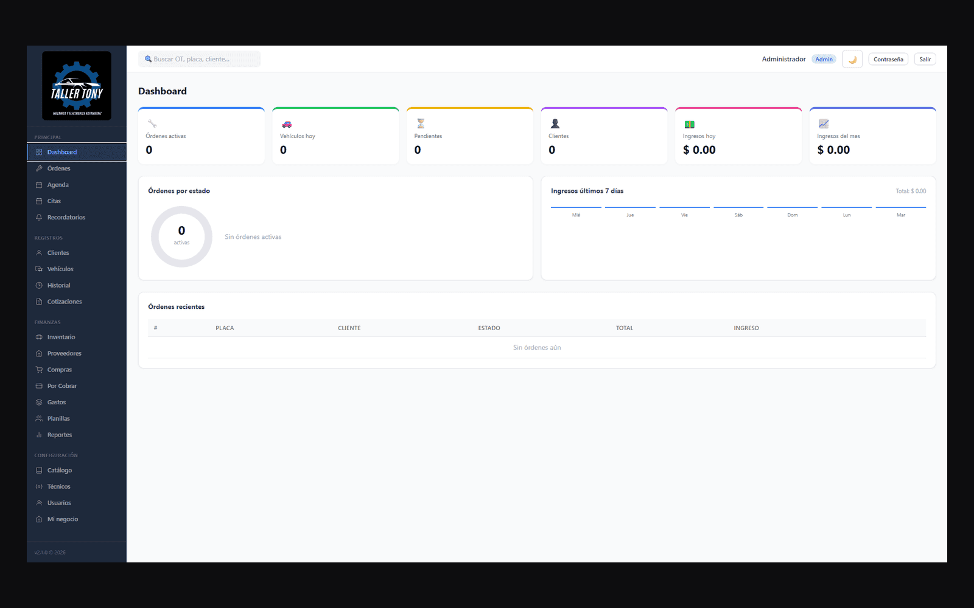
Task: Click the CLIENTE column header
Action: pos(349,328)
